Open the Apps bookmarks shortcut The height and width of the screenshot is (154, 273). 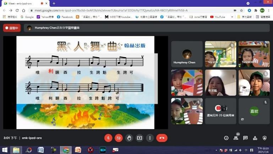pyautogui.click(x=10, y=17)
